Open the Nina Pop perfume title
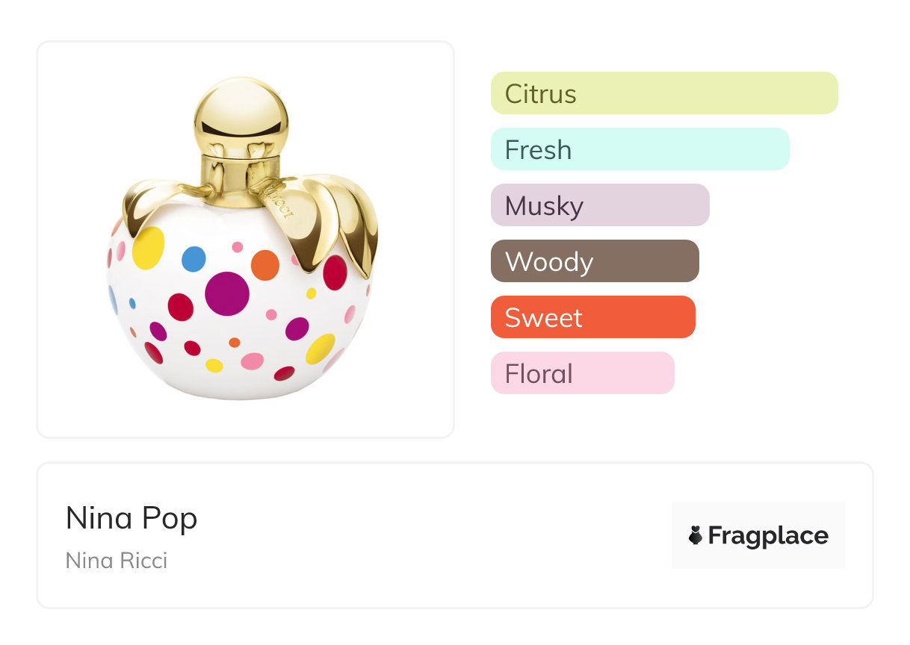Viewport: 910px width, 645px height. pos(131,518)
